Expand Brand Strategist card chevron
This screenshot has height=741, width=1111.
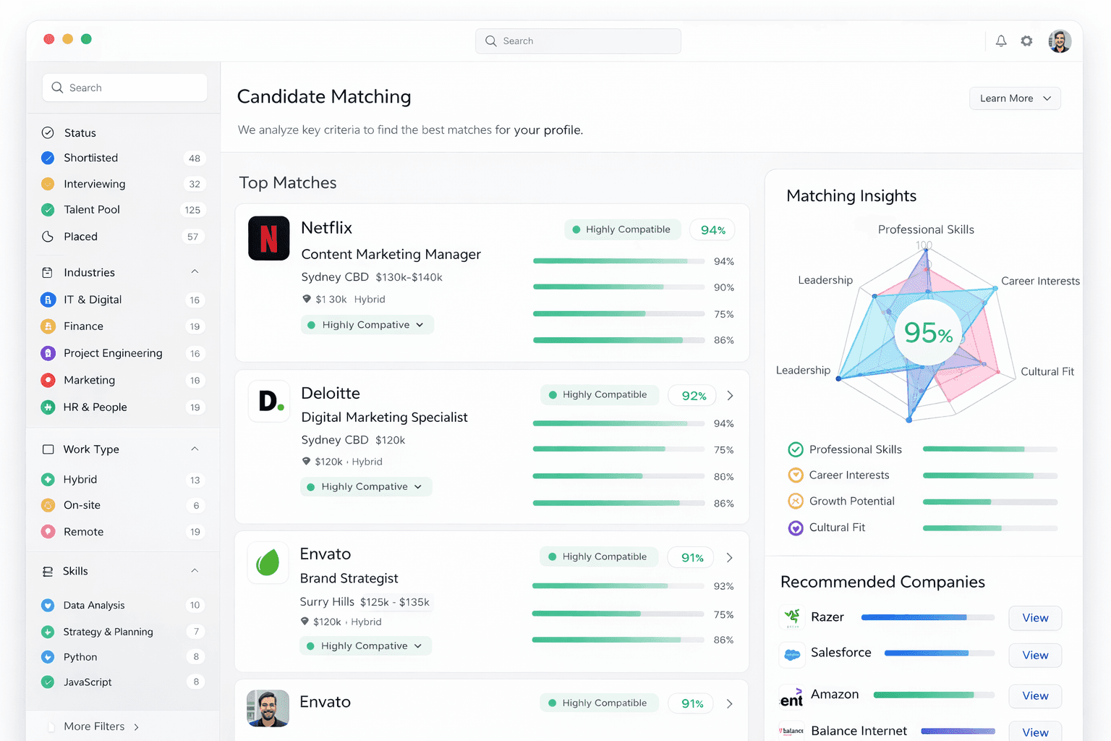coord(729,558)
